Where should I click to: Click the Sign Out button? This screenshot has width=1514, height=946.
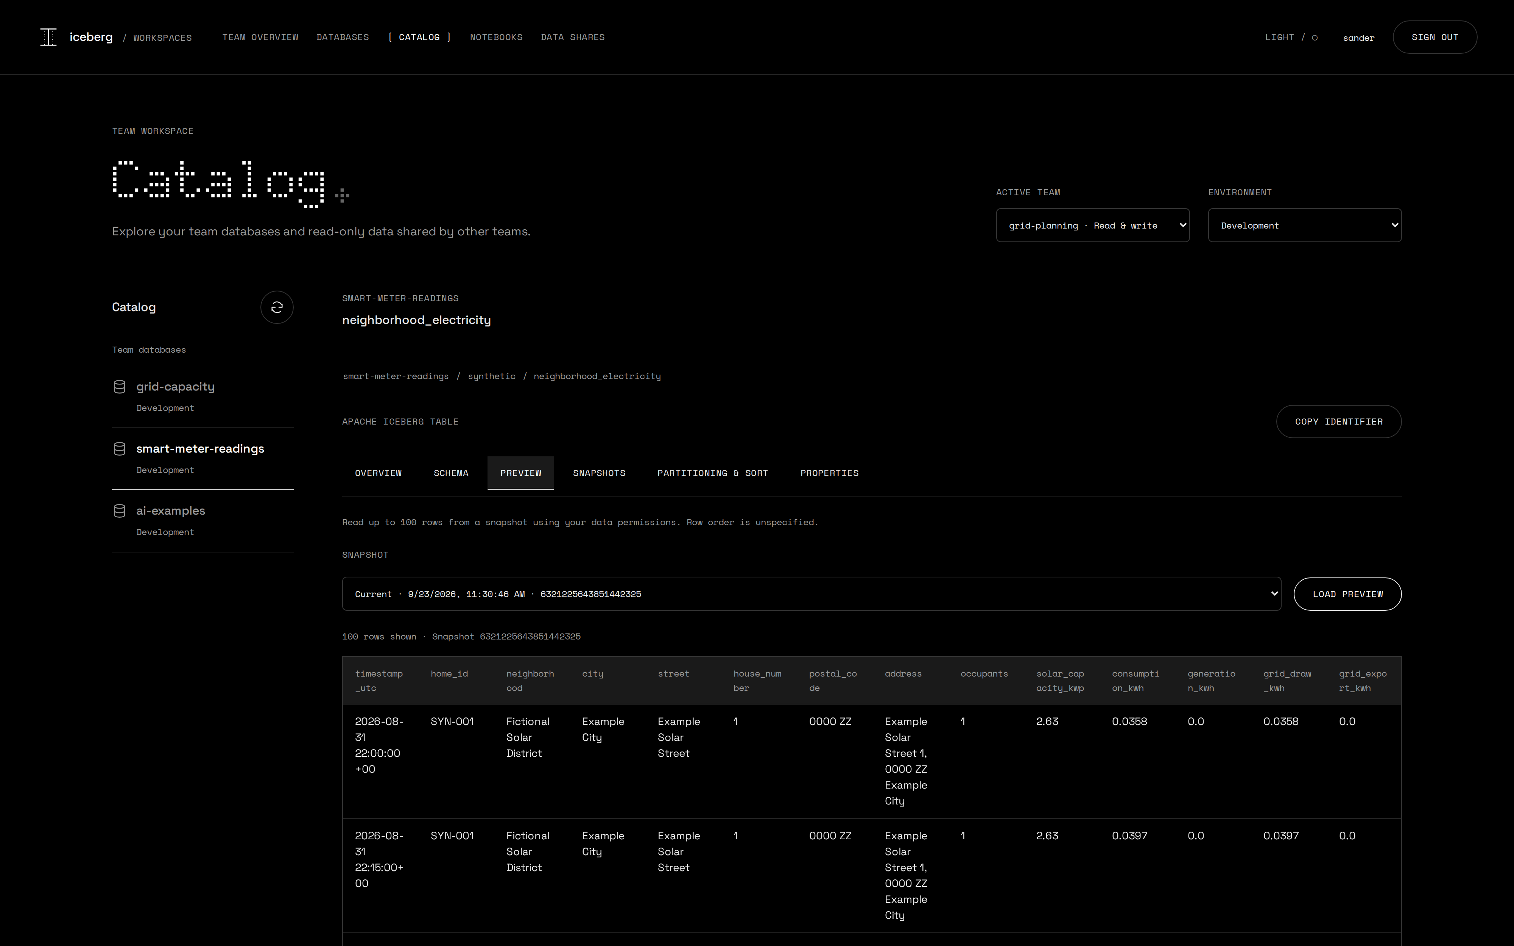click(x=1435, y=37)
